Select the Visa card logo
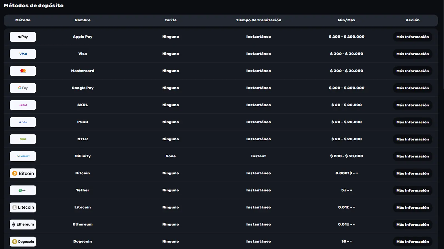The height and width of the screenshot is (249, 444). tap(23, 54)
